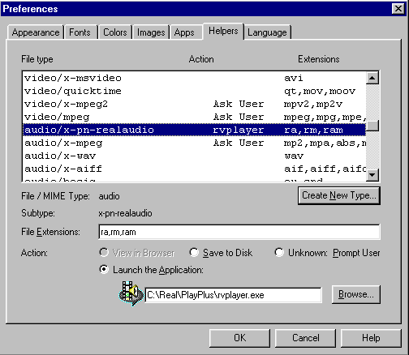Image resolution: width=409 pixels, height=355 pixels.
Task: Click the File Extensions input field
Action: [239, 232]
